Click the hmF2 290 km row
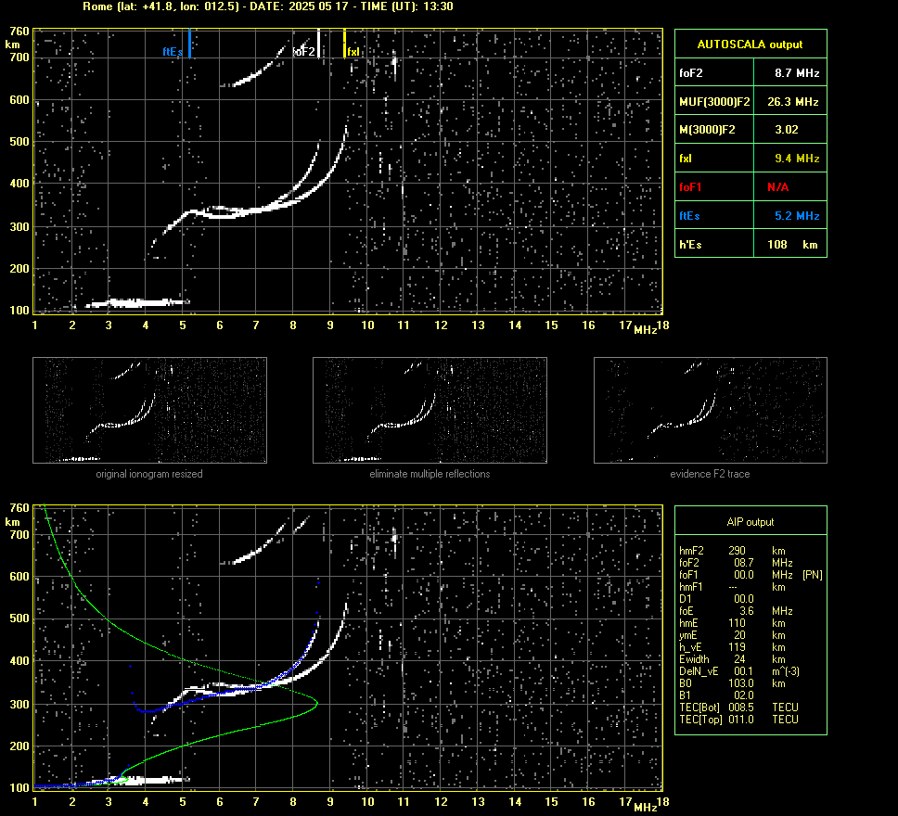This screenshot has height=816, width=898. pos(732,551)
